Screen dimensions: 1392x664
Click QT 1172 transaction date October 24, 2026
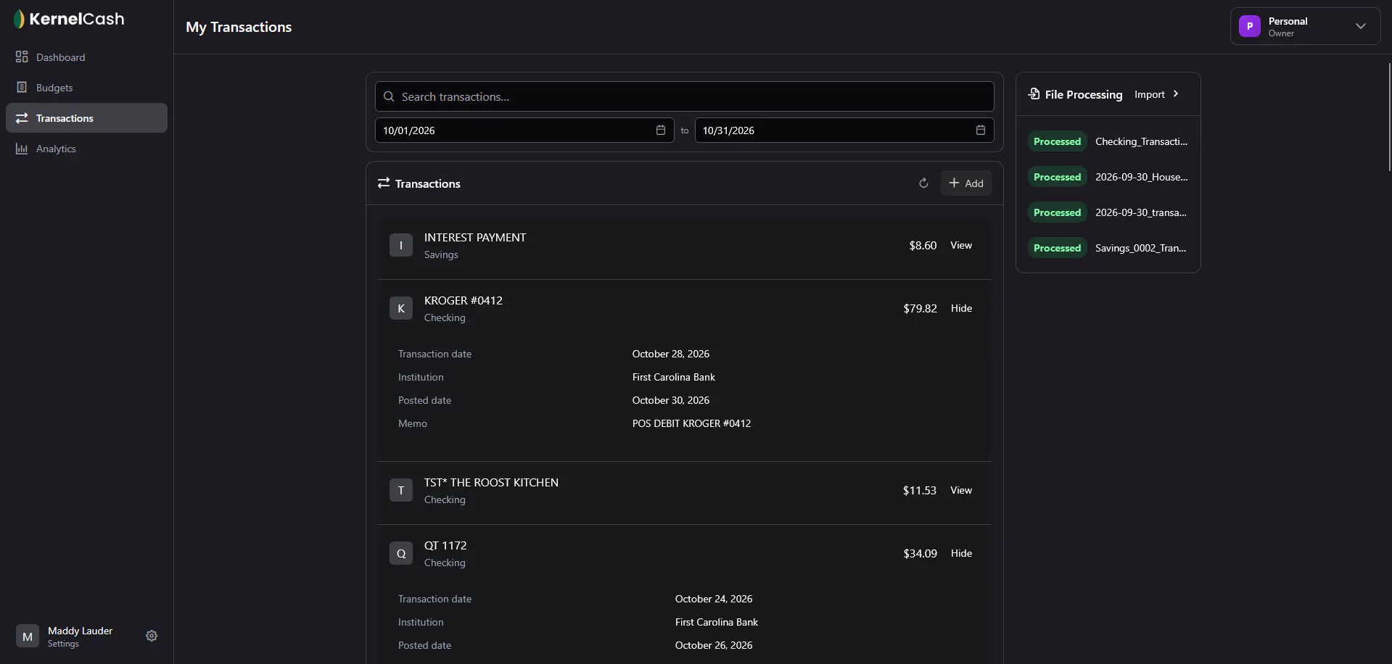tap(714, 599)
